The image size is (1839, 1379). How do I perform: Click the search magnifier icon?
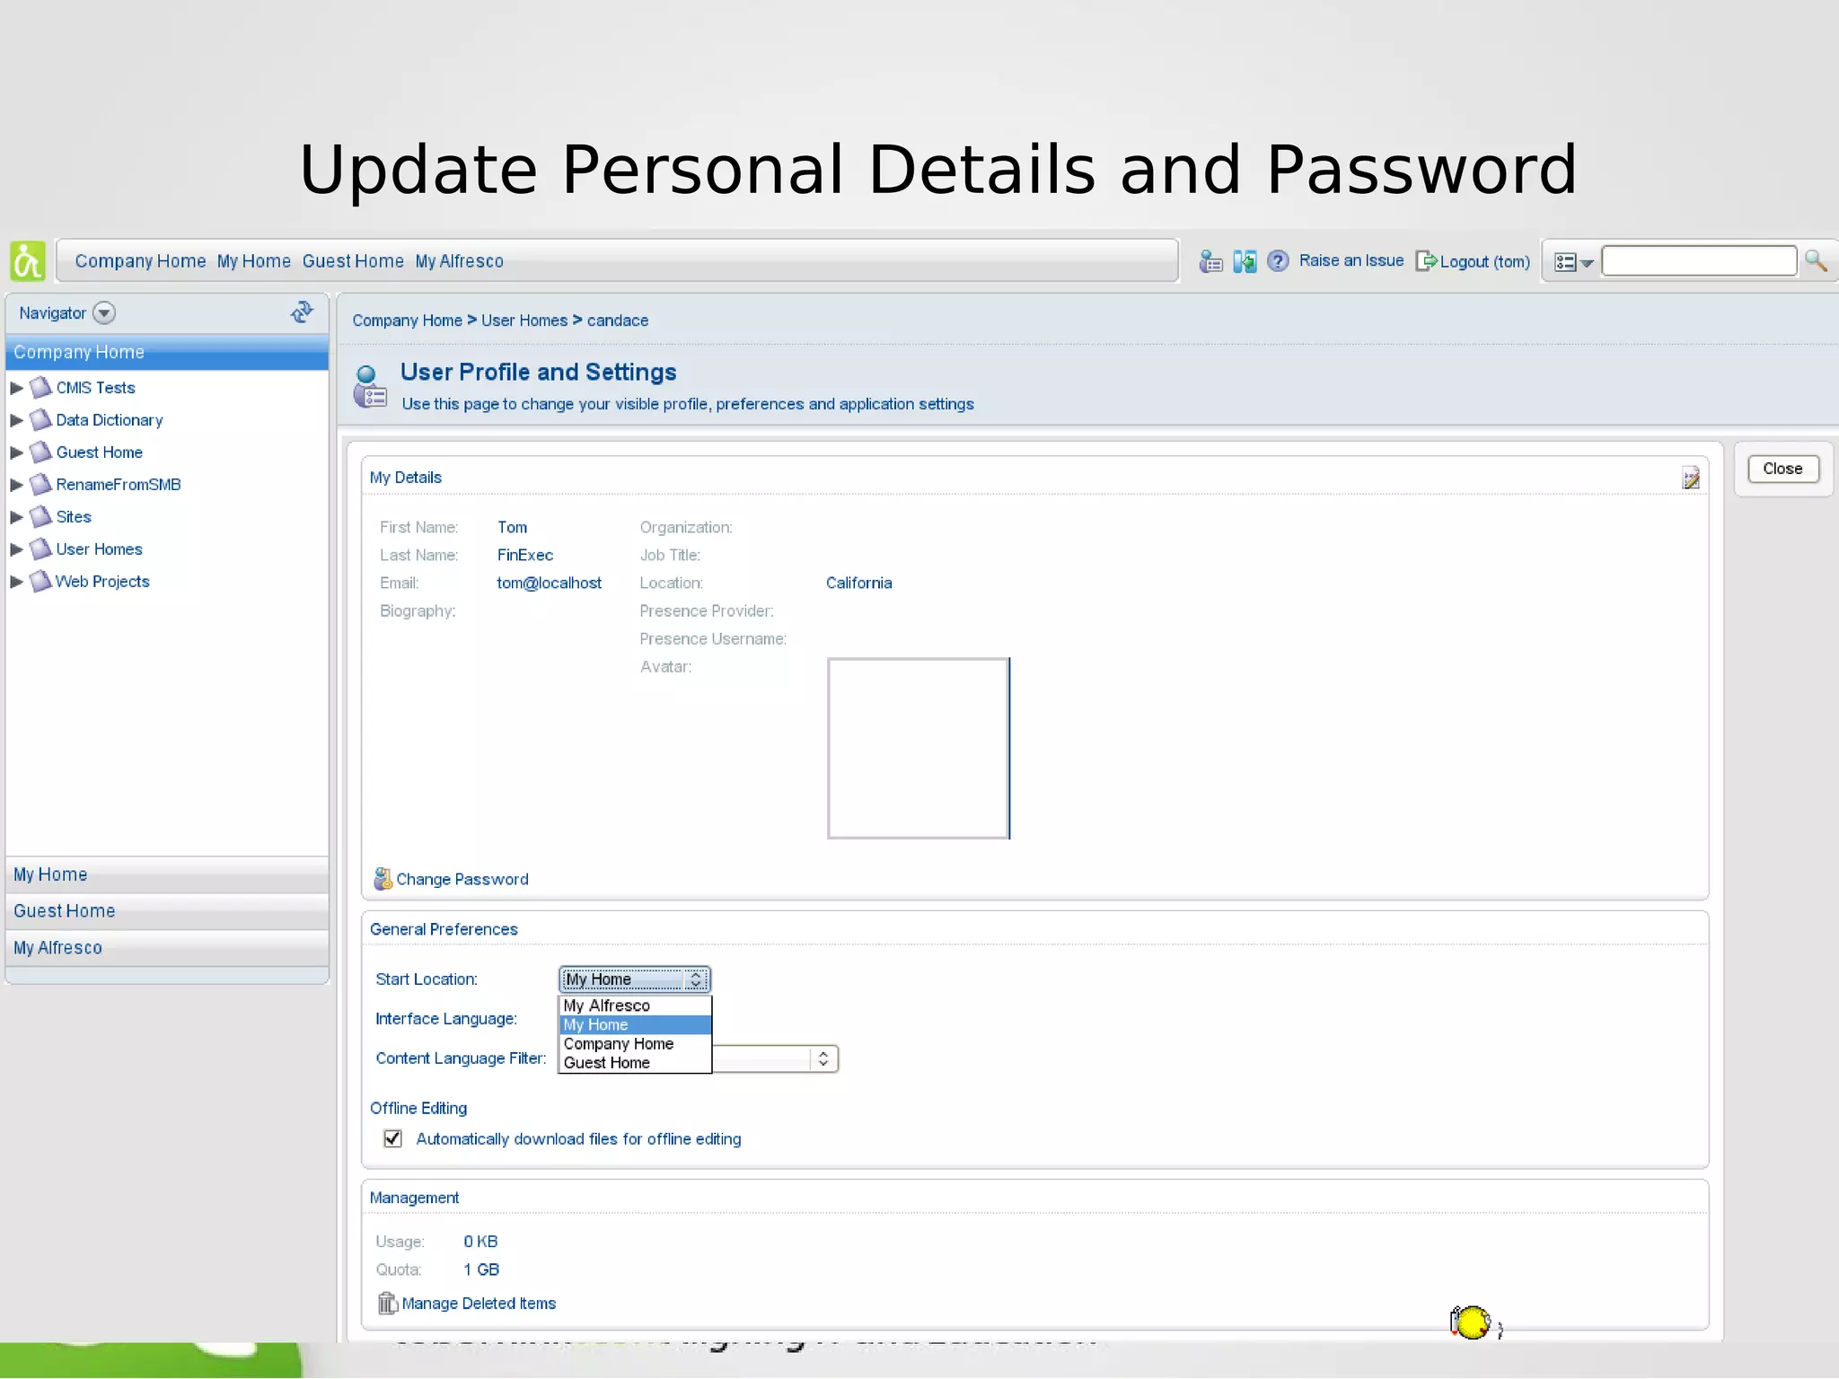click(x=1816, y=261)
